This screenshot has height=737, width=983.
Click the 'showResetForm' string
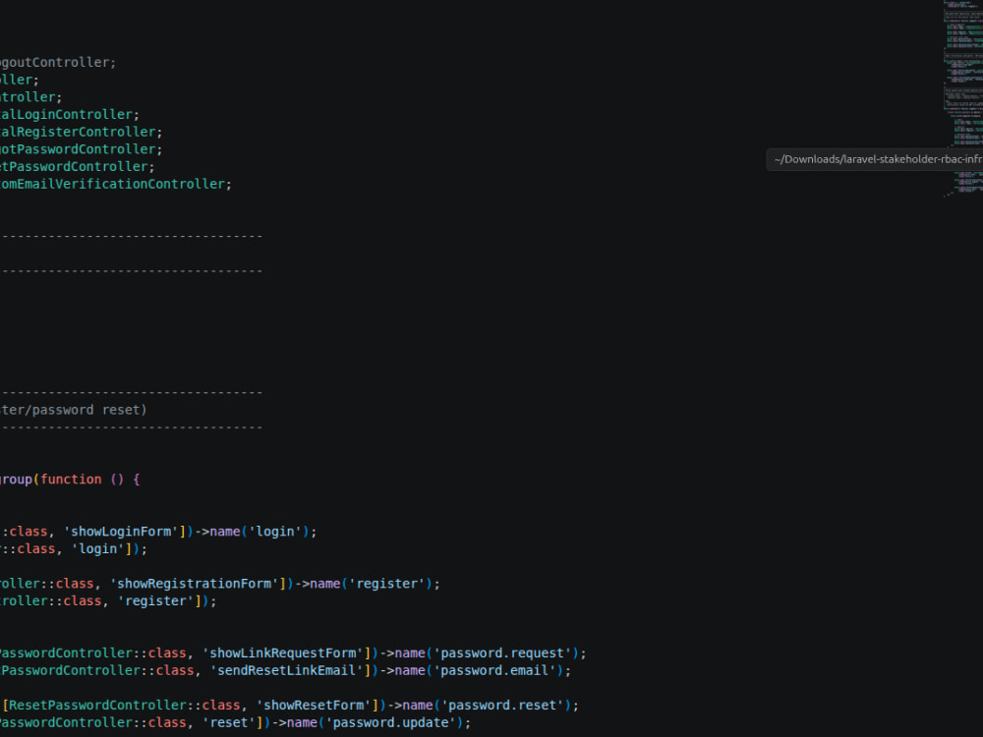(314, 705)
